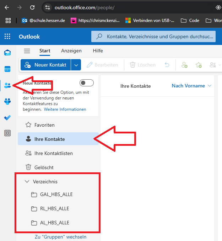Collapse the Verzeichnis tree section
The width and height of the screenshot is (222, 241).
tap(27, 182)
